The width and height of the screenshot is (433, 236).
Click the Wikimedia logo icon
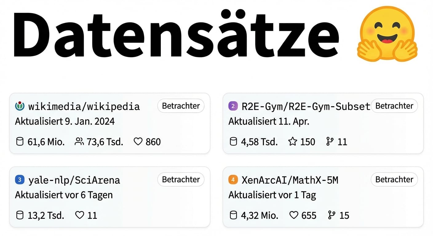[19, 106]
